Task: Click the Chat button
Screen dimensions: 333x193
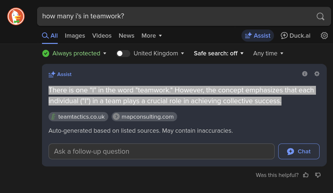Action: pyautogui.click(x=299, y=151)
